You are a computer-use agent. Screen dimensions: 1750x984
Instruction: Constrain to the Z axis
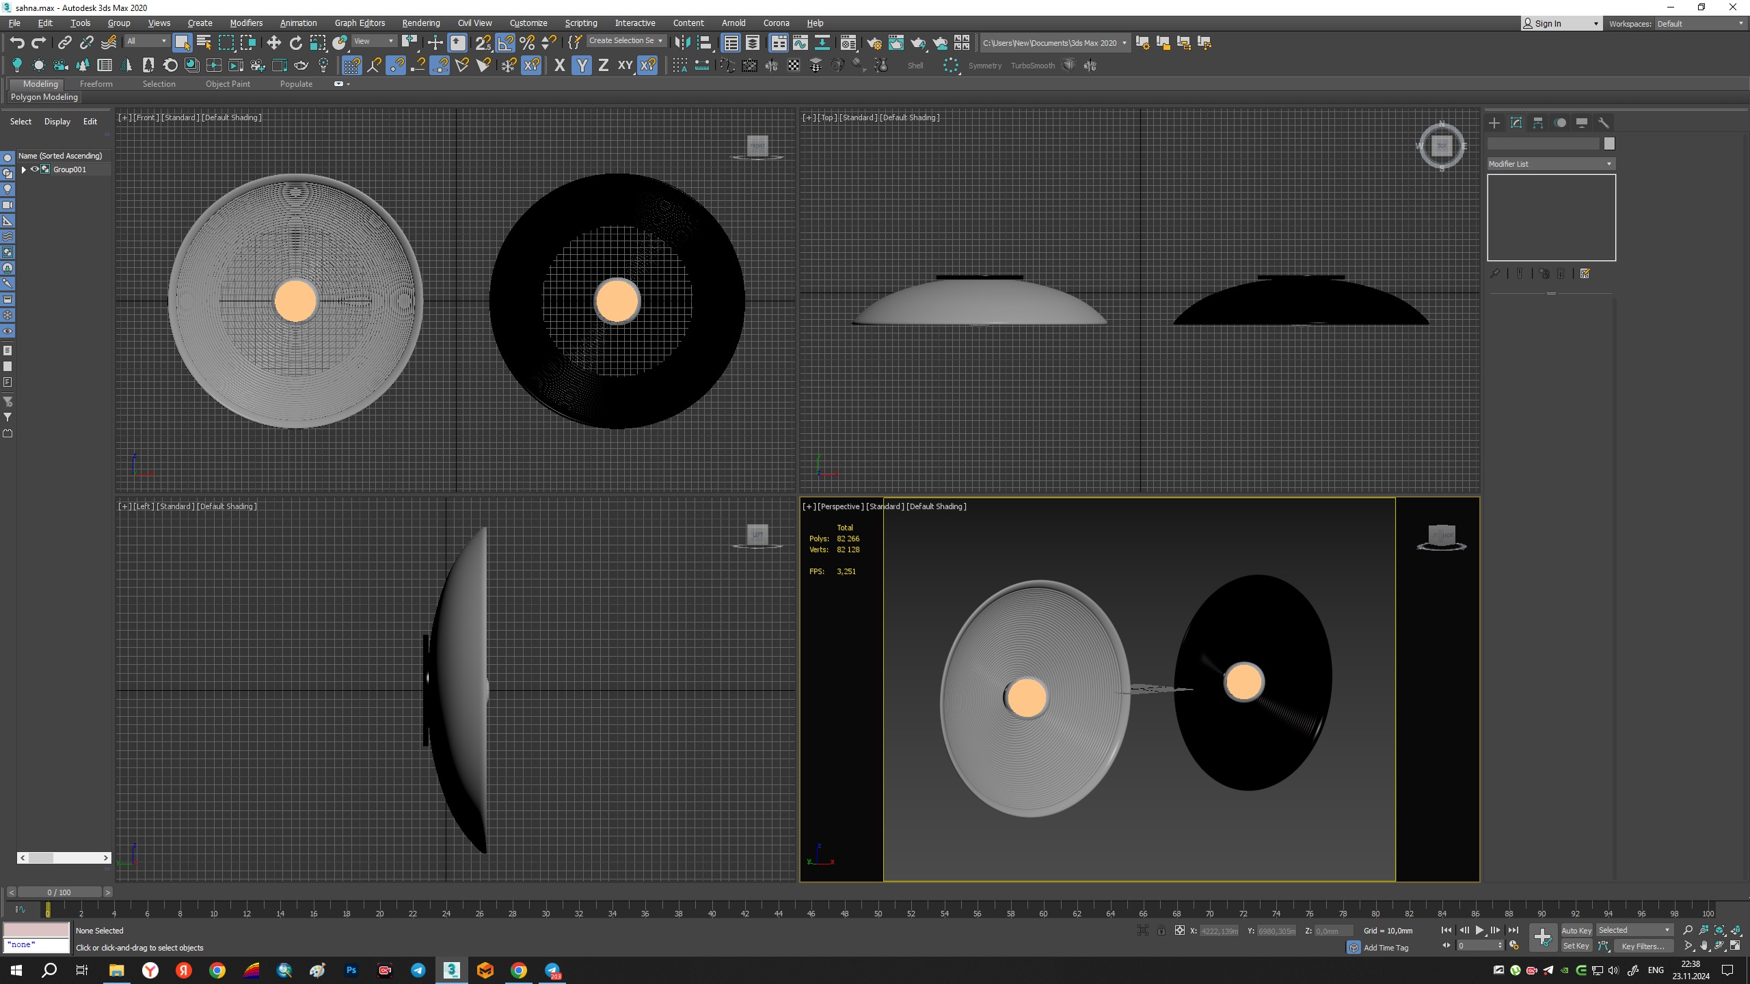click(603, 66)
